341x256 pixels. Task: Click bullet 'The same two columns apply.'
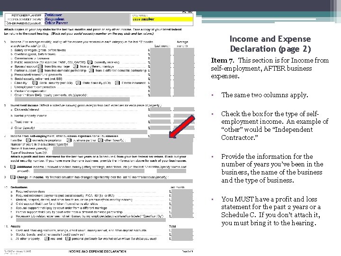point(265,95)
